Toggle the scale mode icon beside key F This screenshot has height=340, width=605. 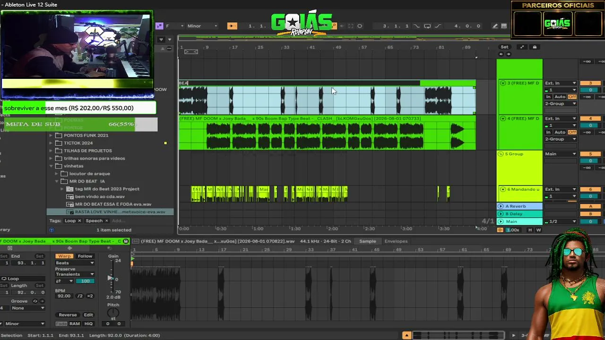coord(160,26)
